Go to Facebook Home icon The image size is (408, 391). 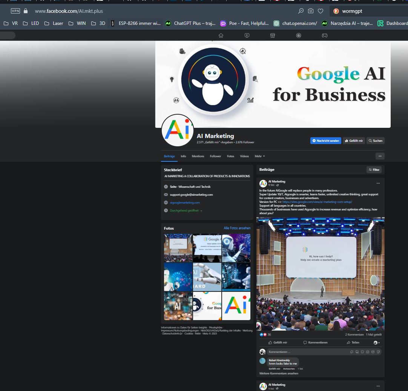coord(221,35)
